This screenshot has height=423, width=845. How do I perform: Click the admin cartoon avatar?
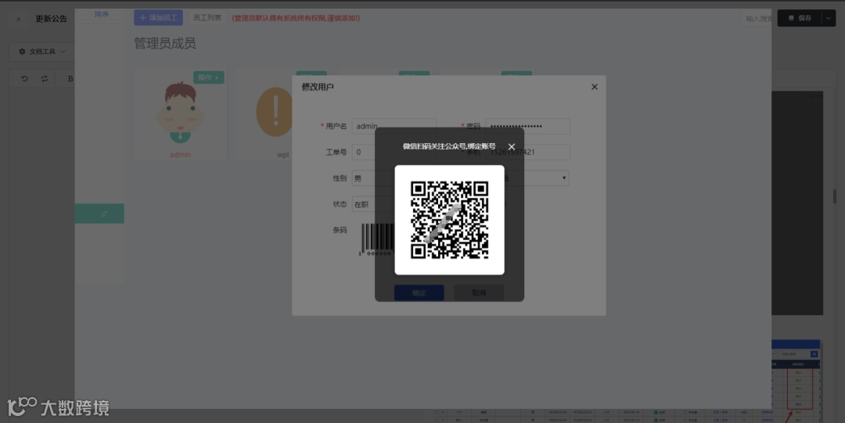pyautogui.click(x=180, y=113)
